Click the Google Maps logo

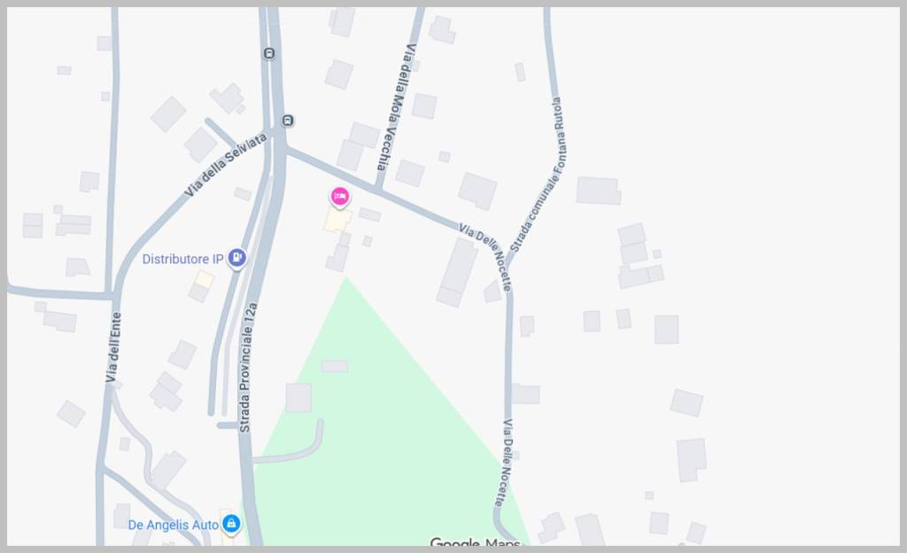point(475,542)
